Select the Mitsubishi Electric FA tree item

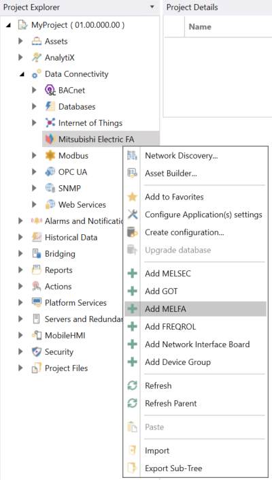[101, 140]
